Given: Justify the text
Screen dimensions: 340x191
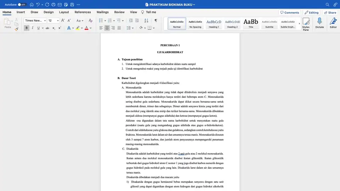Looking at the screenshot, I should point(119,28).
